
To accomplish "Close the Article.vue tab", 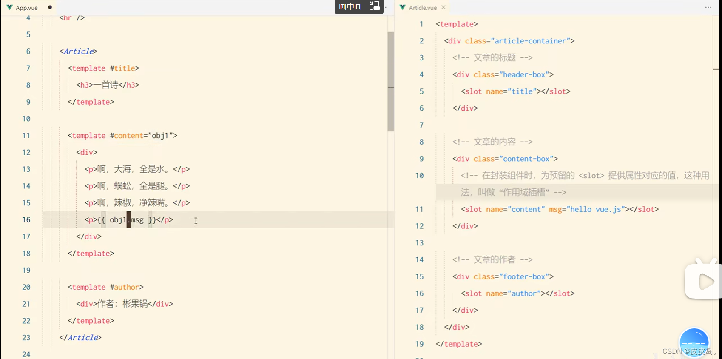I will (443, 7).
